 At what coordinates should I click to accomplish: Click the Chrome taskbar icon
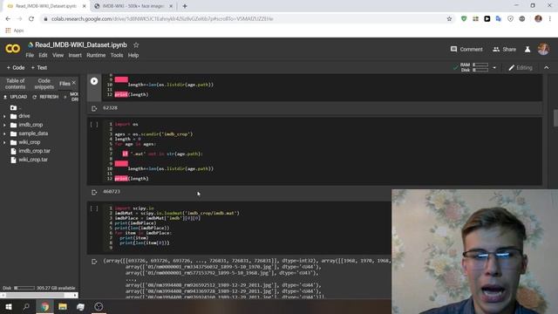pos(44,306)
